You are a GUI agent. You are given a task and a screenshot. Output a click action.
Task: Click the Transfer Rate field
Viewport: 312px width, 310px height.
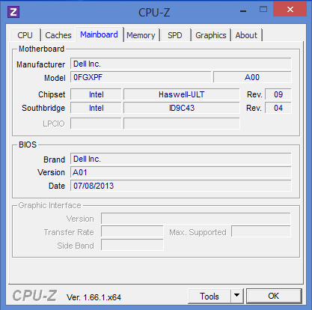click(x=132, y=231)
